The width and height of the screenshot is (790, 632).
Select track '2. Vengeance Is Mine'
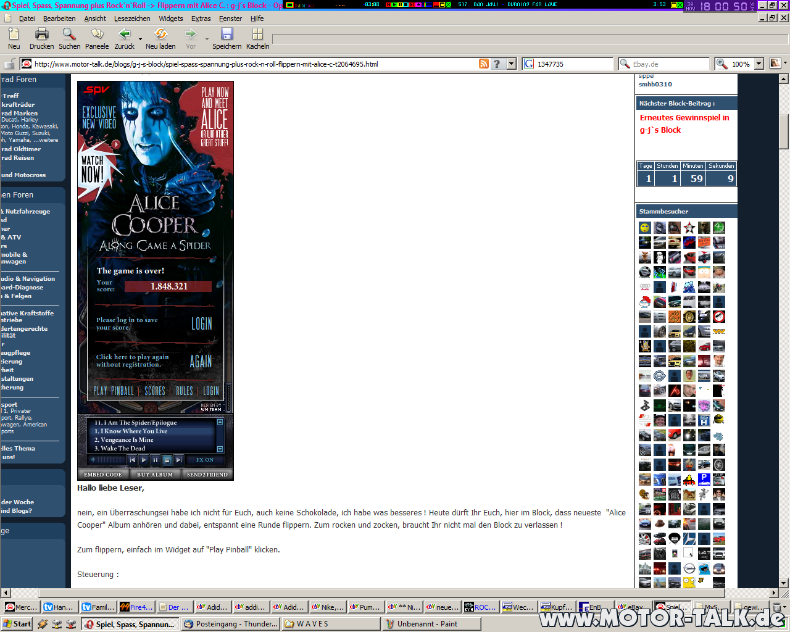124,439
